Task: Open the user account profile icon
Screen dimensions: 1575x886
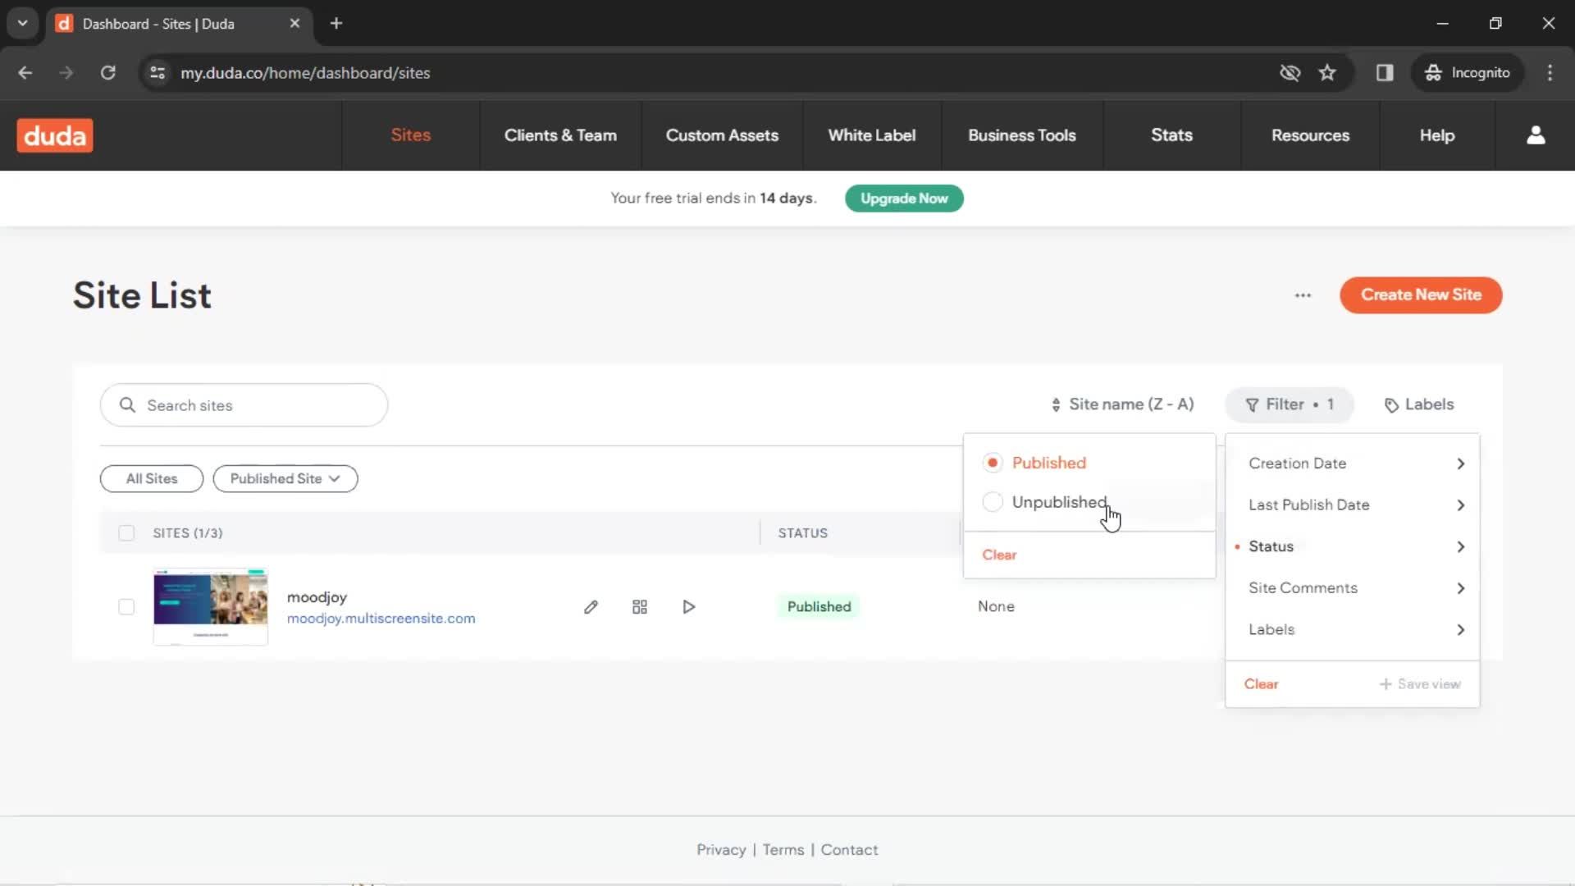Action: tap(1536, 135)
